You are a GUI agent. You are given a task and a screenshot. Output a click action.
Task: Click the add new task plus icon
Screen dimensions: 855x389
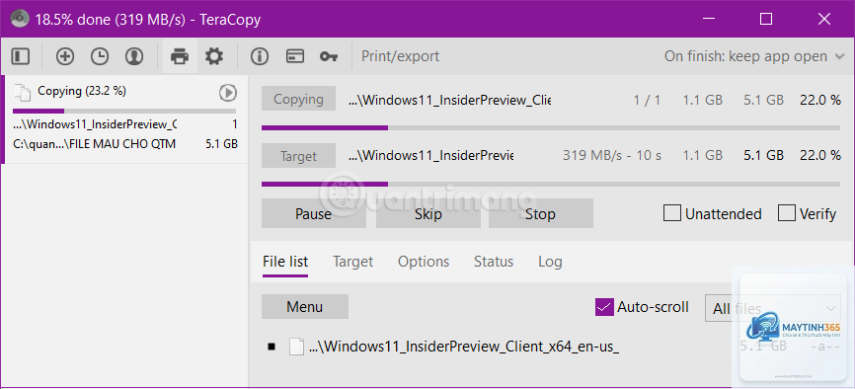(x=65, y=56)
